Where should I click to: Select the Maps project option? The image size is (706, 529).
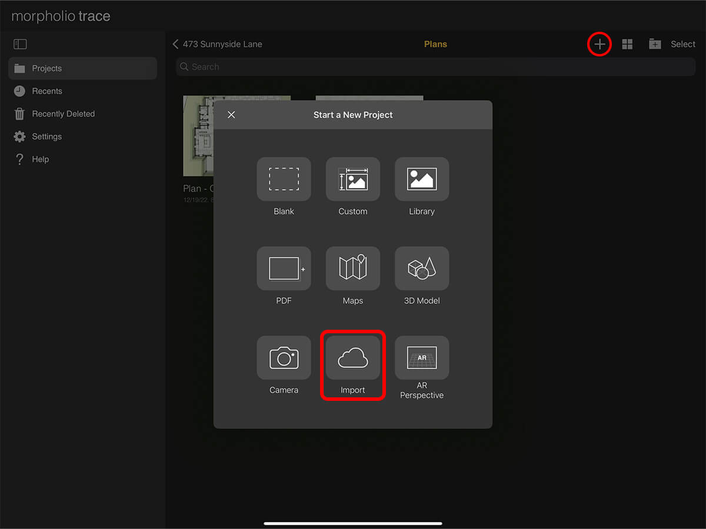click(x=353, y=269)
